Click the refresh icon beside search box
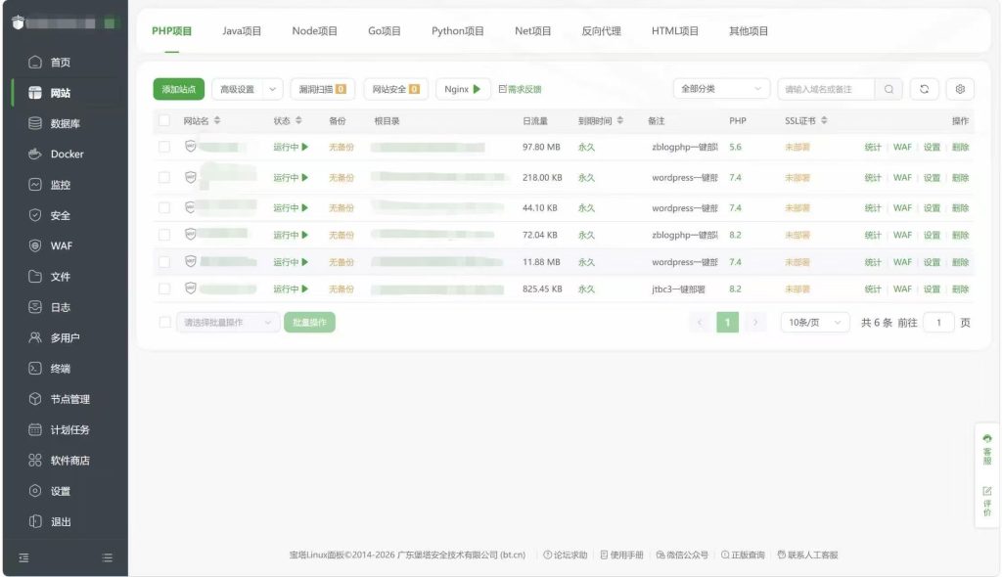 coord(924,89)
